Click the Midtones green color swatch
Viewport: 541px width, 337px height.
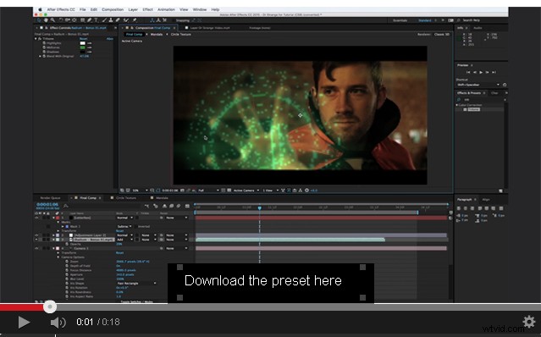[82, 47]
